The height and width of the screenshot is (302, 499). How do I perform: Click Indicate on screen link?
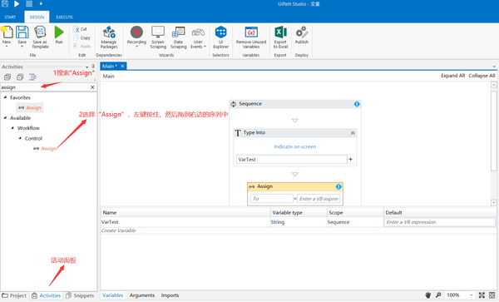point(295,146)
